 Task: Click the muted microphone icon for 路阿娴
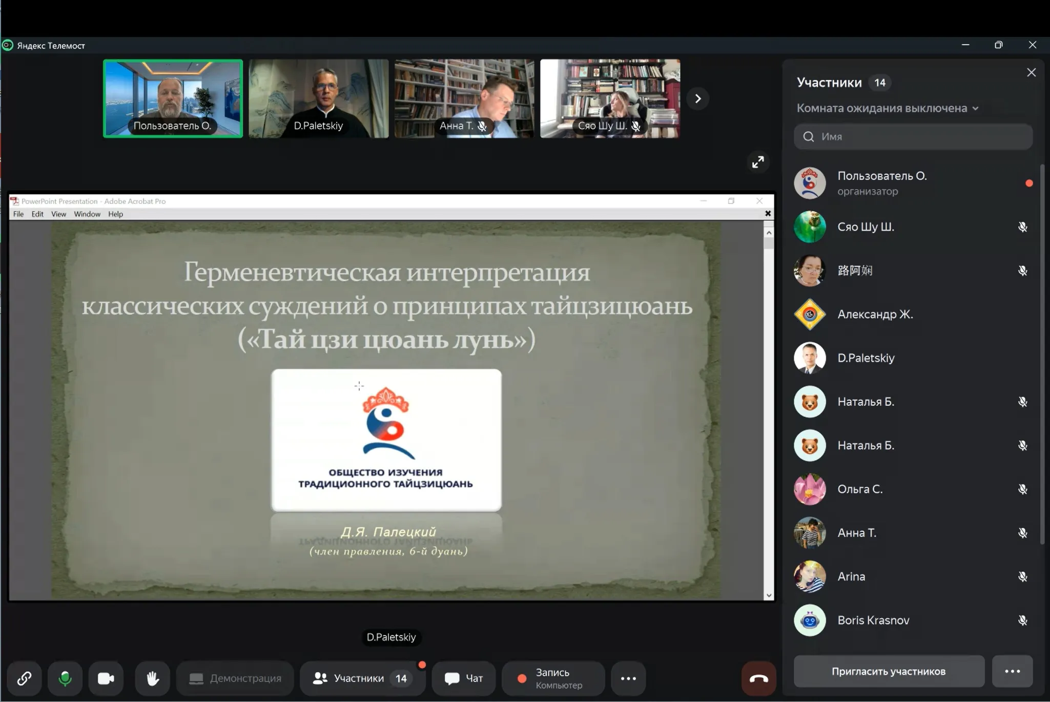click(x=1022, y=271)
